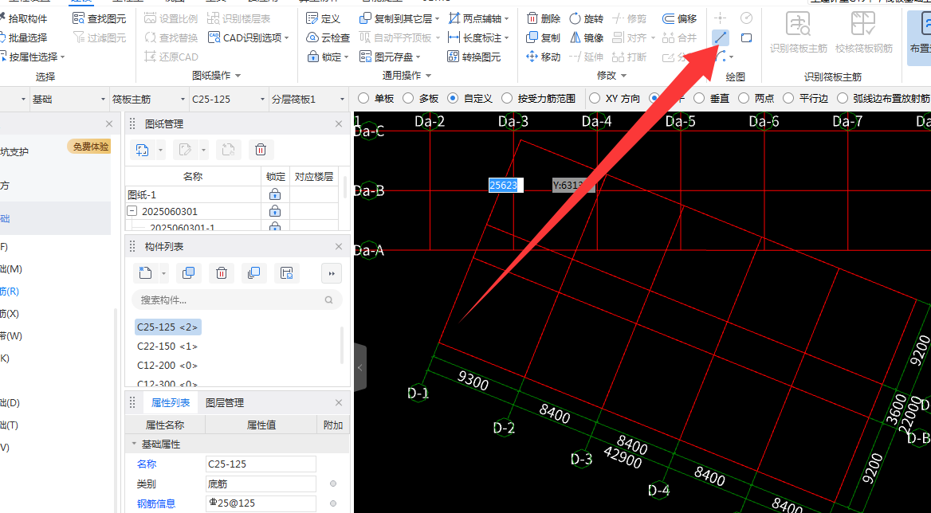This screenshot has height=513, width=931.
Task: Select the 多板 radio option
Action: [408, 99]
